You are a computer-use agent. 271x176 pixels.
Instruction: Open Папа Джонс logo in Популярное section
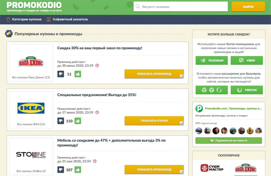coord(246,168)
